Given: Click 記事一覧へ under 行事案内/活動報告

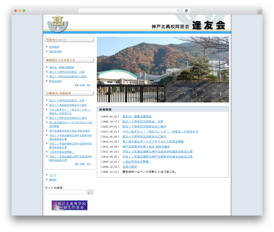Looking at the screenshot, I should coord(84,164).
